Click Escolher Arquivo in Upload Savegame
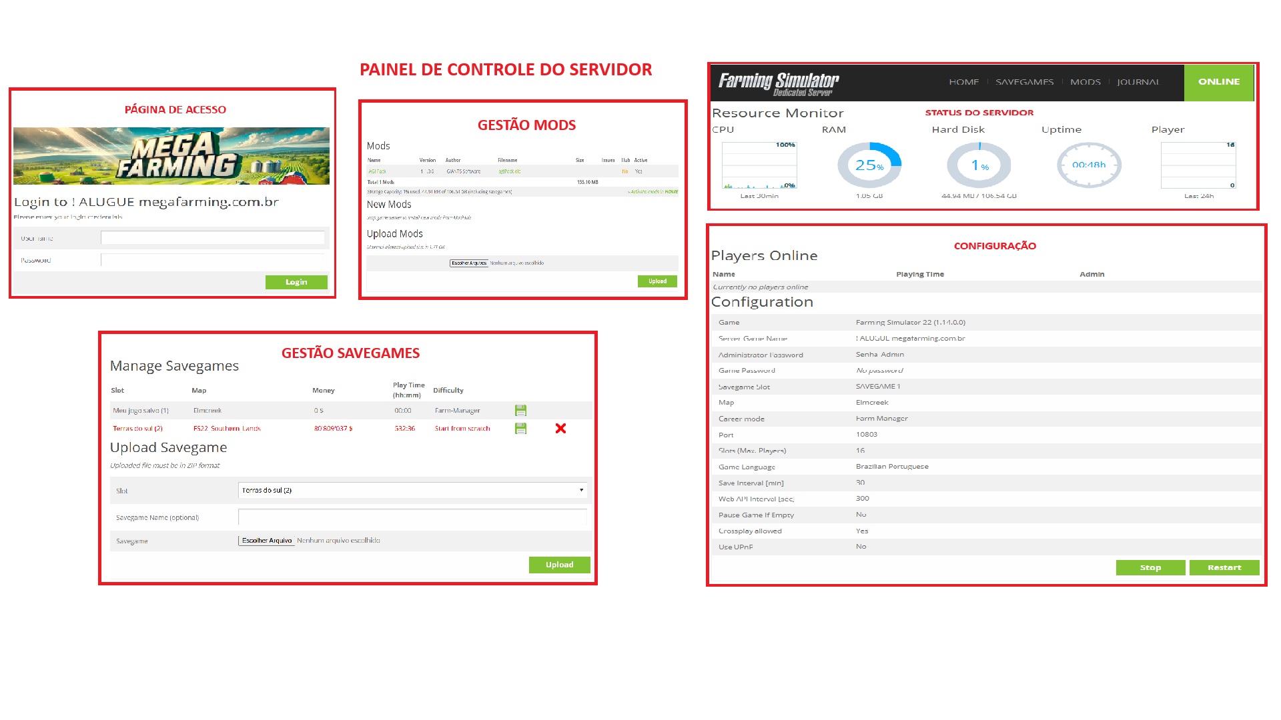The width and height of the screenshot is (1281, 720). (x=267, y=541)
